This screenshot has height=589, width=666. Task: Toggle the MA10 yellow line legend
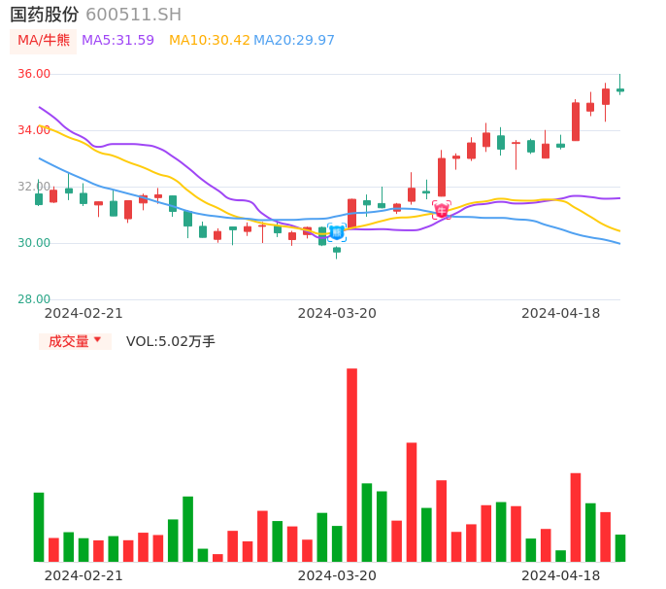pos(209,41)
